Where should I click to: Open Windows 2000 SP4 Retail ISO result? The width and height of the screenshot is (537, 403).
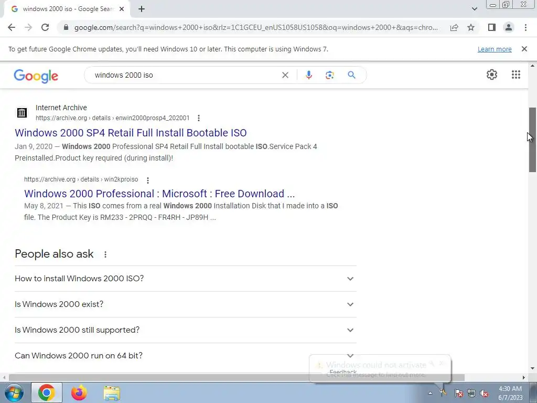click(x=131, y=133)
